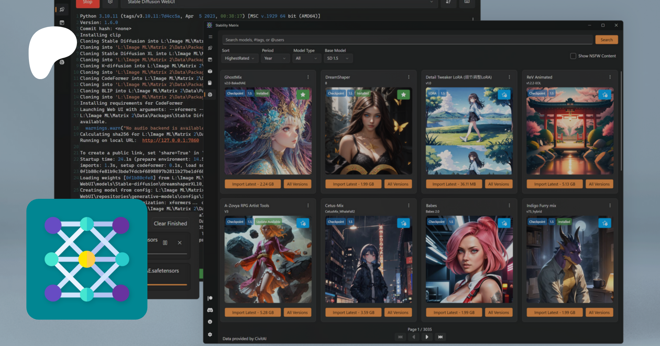
Task: Go to the next page of models
Action: coord(427,337)
